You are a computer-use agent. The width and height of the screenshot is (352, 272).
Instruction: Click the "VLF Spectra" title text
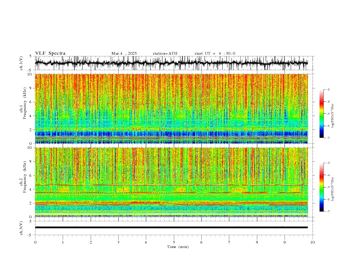pyautogui.click(x=50, y=53)
